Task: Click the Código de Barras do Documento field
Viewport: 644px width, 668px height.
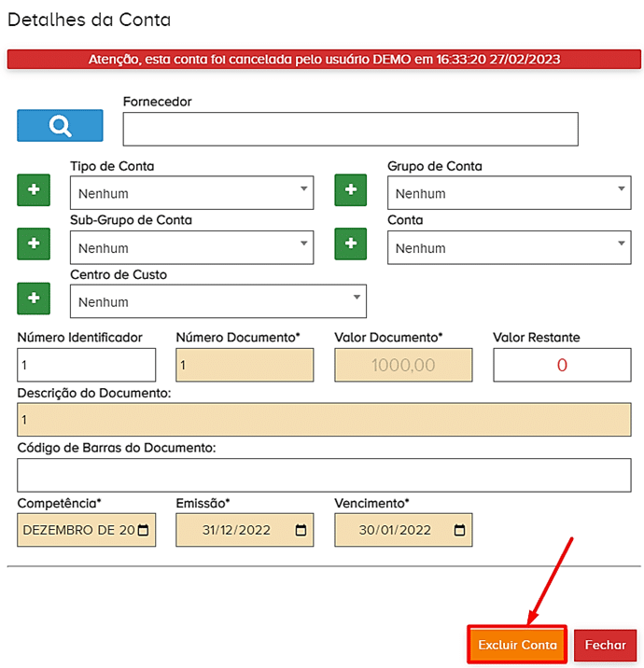Action: tap(324, 475)
